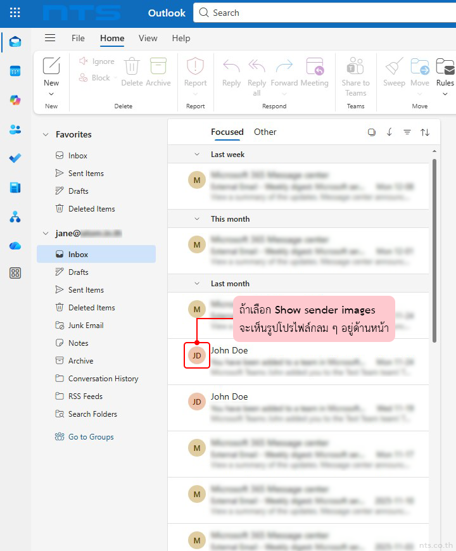
Task: Click the Block sender button
Action: point(94,78)
